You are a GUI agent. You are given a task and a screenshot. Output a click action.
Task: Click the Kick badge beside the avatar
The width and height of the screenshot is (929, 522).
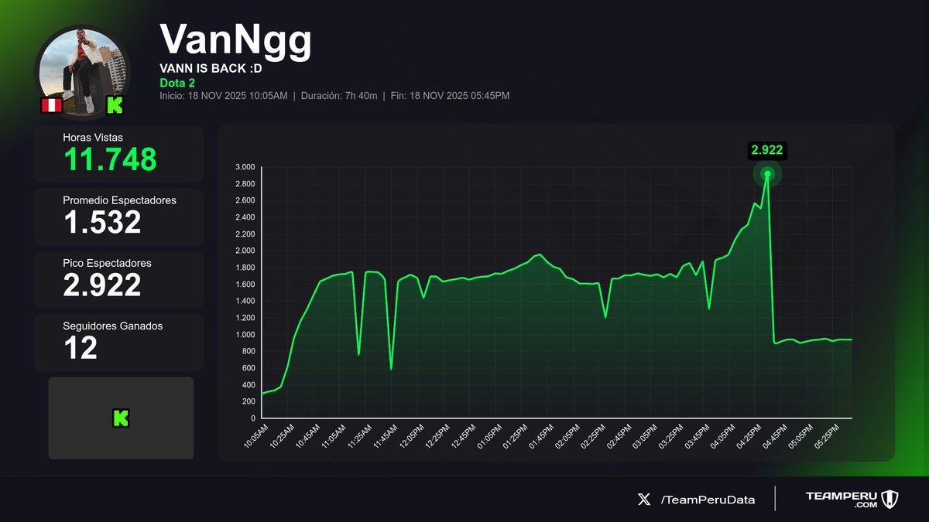click(x=115, y=106)
